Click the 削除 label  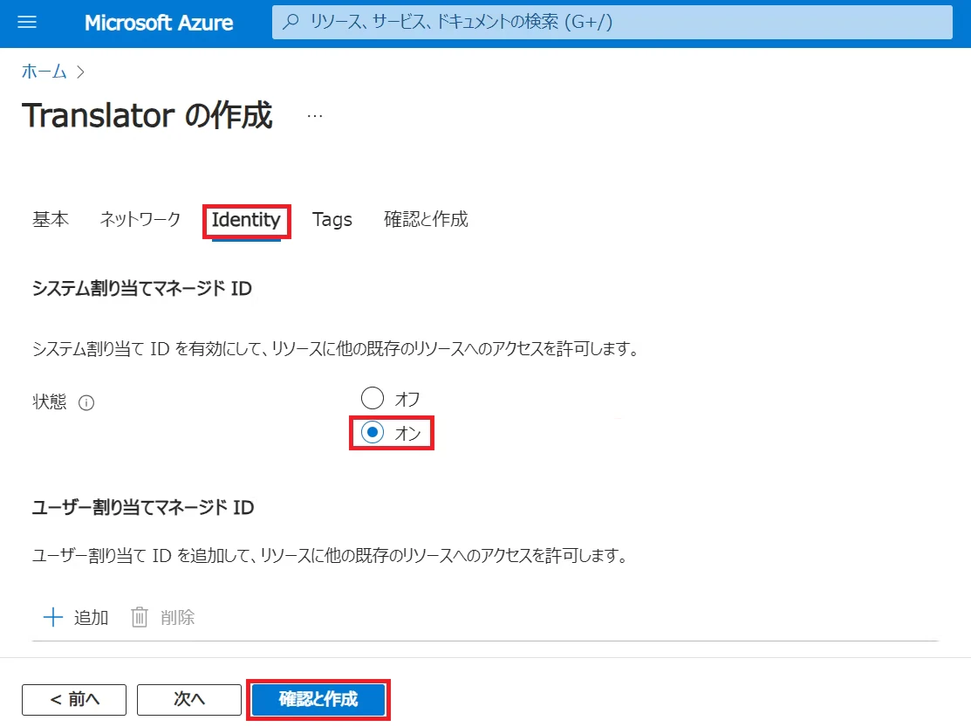[178, 617]
